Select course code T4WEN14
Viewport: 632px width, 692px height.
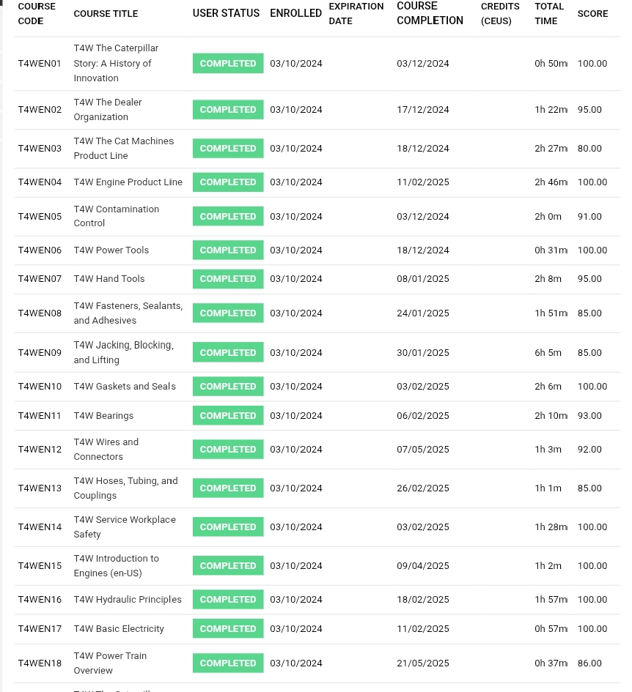(40, 527)
